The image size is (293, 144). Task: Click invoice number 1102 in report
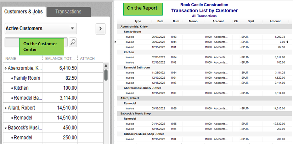point(173,62)
